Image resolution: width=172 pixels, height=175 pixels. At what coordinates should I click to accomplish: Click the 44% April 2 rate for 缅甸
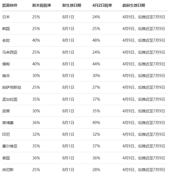point(96,64)
